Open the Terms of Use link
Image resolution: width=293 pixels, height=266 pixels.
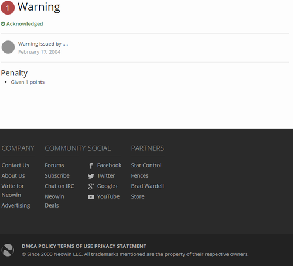pyautogui.click(x=76, y=246)
